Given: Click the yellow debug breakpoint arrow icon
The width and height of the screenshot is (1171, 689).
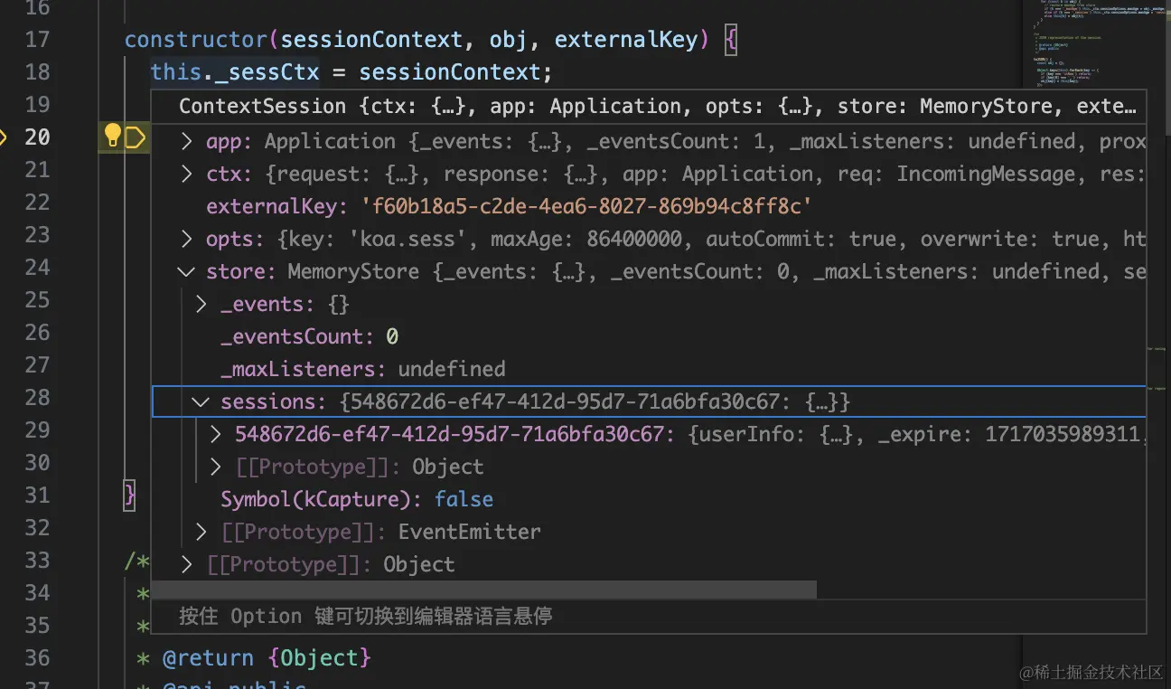Looking at the screenshot, I should pyautogui.click(x=135, y=137).
